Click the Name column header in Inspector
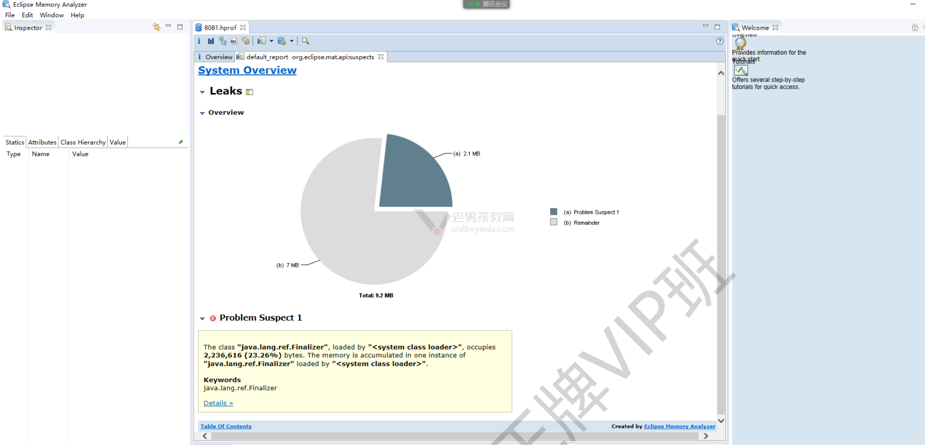The height and width of the screenshot is (445, 925). (41, 154)
